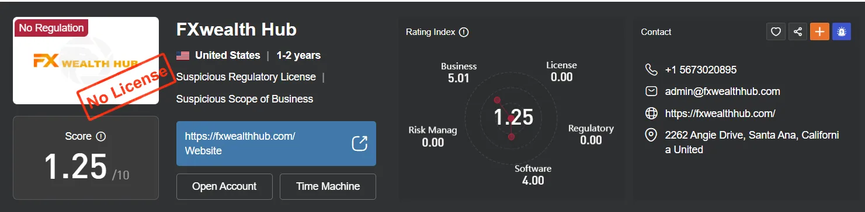Open the Open Account button
This screenshot has width=865, height=212.
224,186
